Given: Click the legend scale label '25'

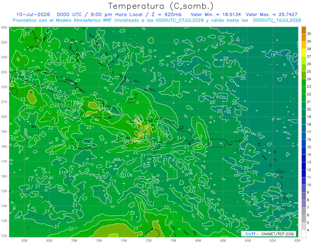Looking at the screenshot, I should coord(309,72).
